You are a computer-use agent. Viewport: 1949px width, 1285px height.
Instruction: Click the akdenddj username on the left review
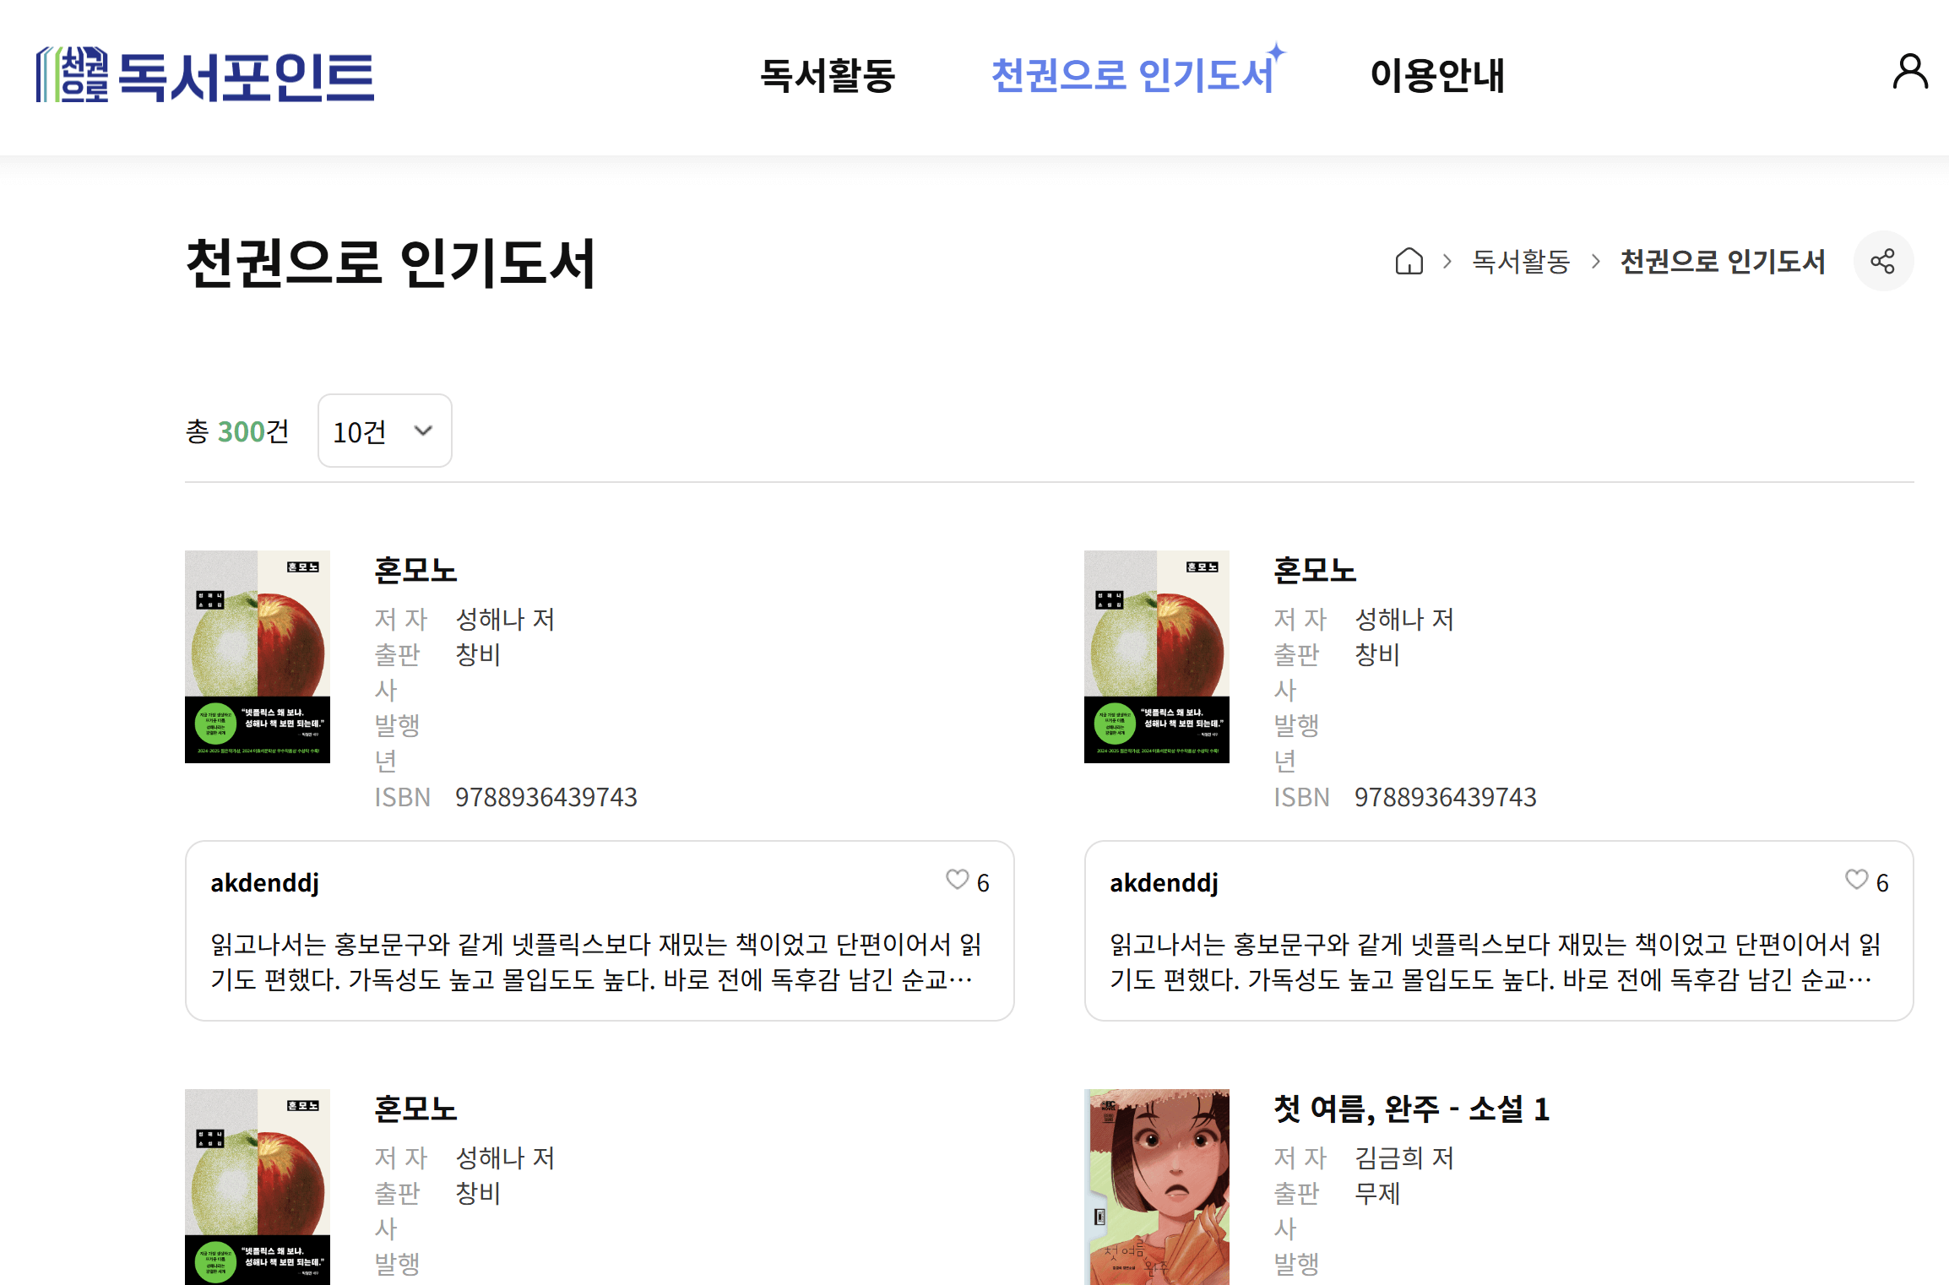click(x=267, y=882)
